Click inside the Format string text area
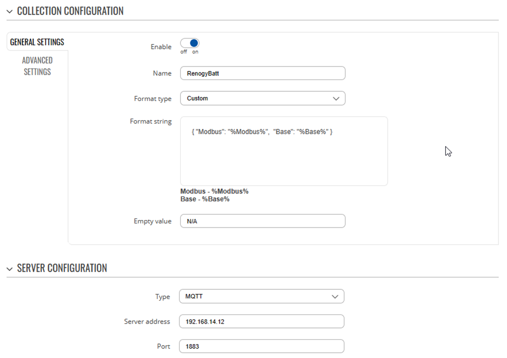The image size is (507, 358). 284,151
